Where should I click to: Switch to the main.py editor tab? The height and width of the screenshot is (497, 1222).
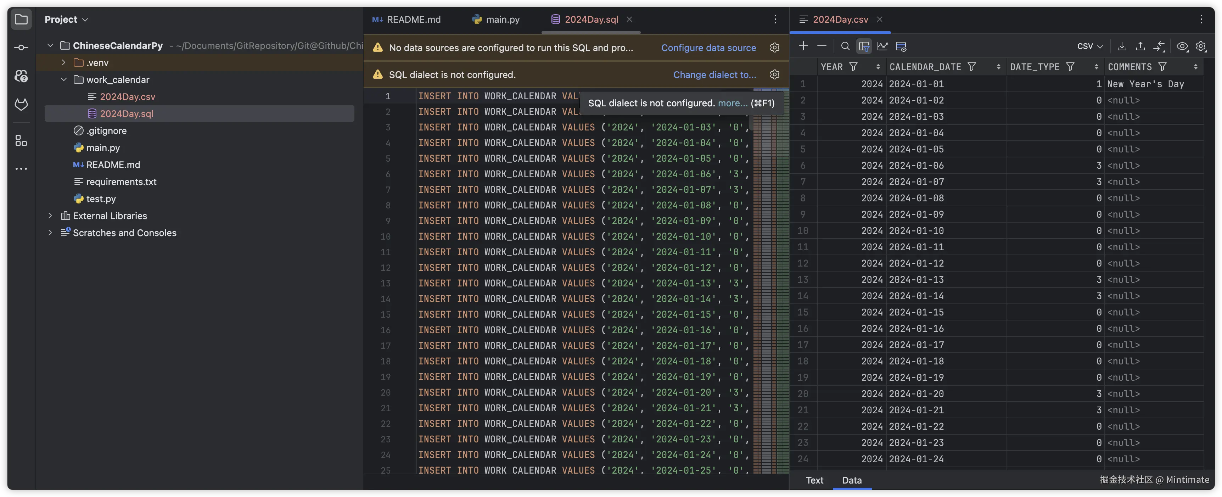tap(496, 19)
